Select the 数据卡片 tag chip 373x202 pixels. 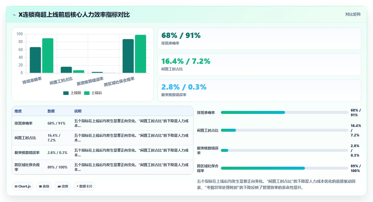click(84, 186)
